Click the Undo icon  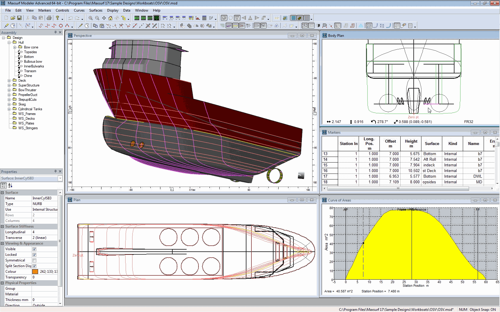70,18
